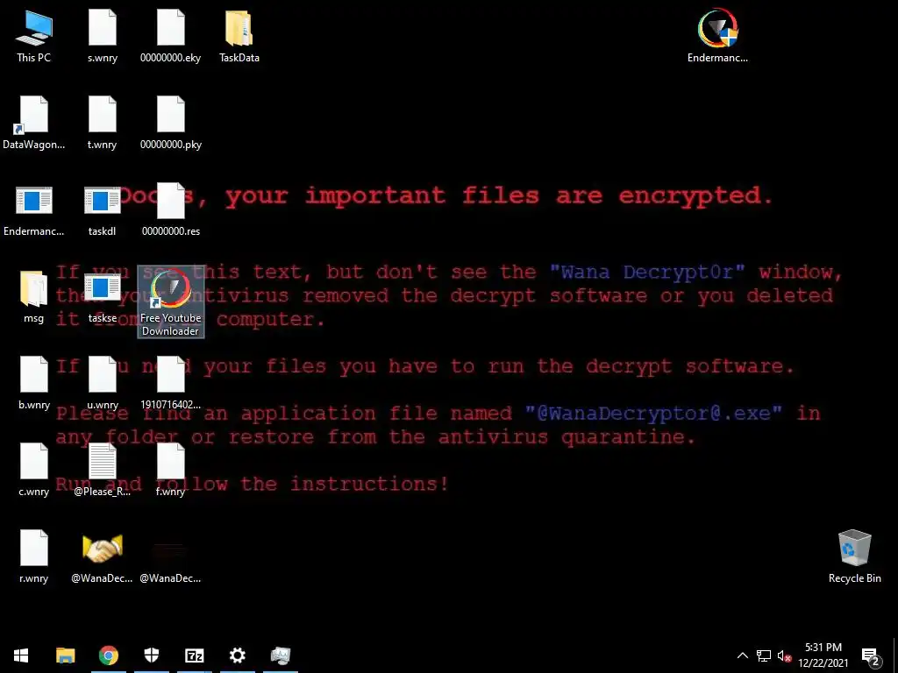The width and height of the screenshot is (898, 673).
Task: Select the 00000000.res file
Action: [x=171, y=210]
